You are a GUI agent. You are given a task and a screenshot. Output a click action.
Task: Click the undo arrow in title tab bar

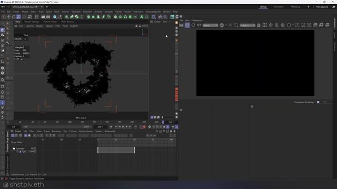(x=3, y=7)
